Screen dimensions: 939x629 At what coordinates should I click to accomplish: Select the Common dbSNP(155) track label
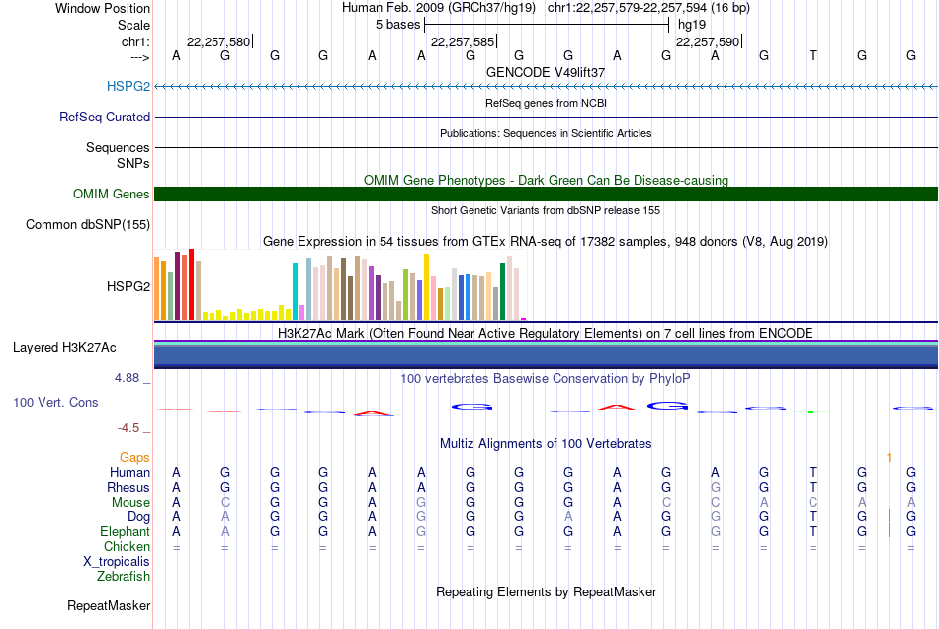coord(88,224)
